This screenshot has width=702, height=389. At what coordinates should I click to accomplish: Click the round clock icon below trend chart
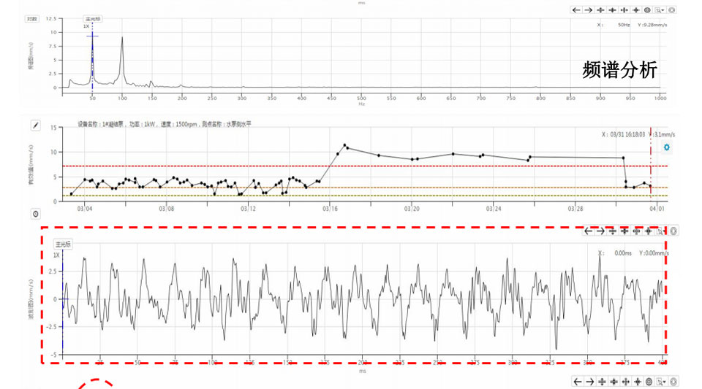[x=35, y=214]
